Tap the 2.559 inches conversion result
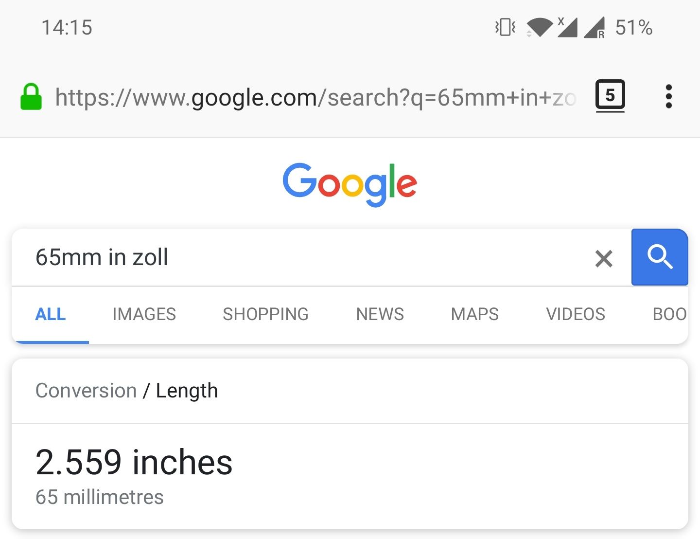This screenshot has height=539, width=700. pyautogui.click(x=134, y=462)
